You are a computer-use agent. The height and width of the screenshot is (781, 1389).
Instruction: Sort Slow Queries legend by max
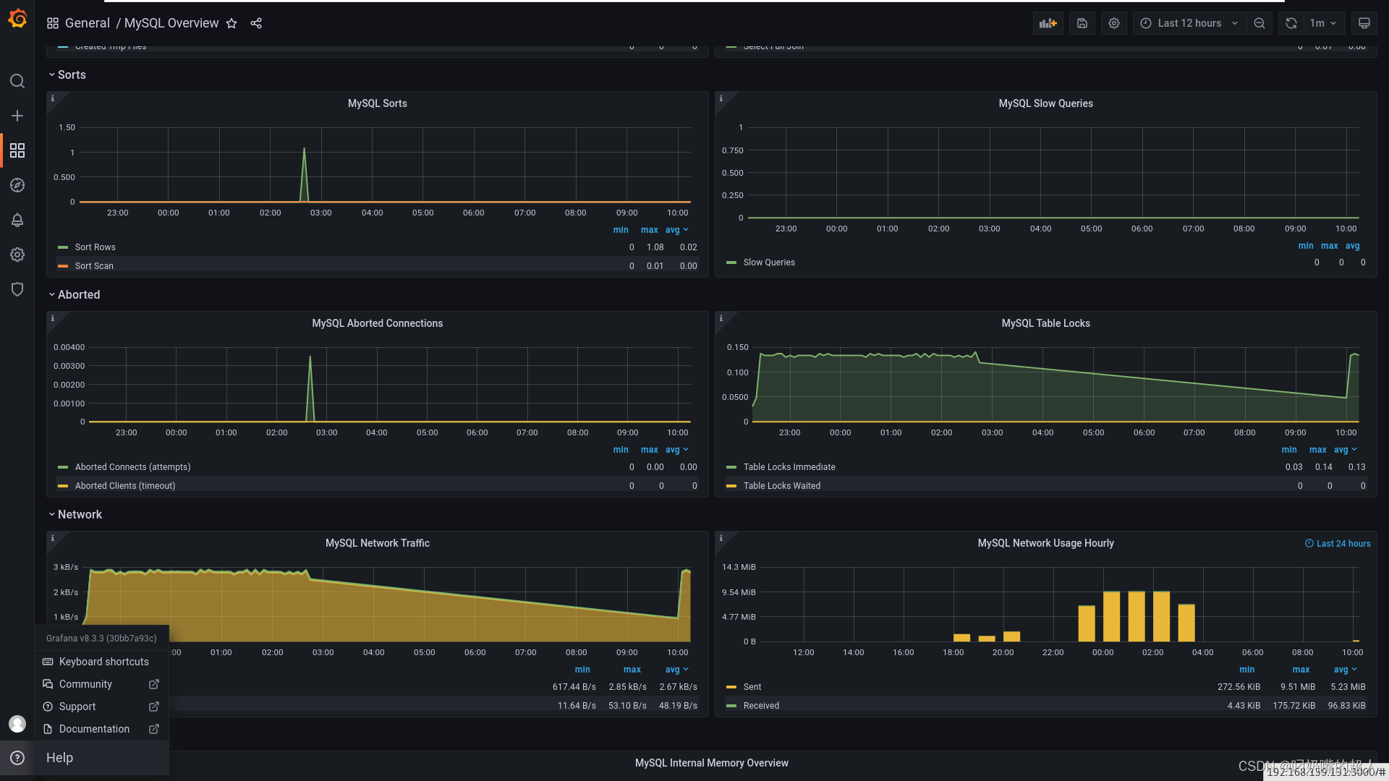tap(1330, 246)
